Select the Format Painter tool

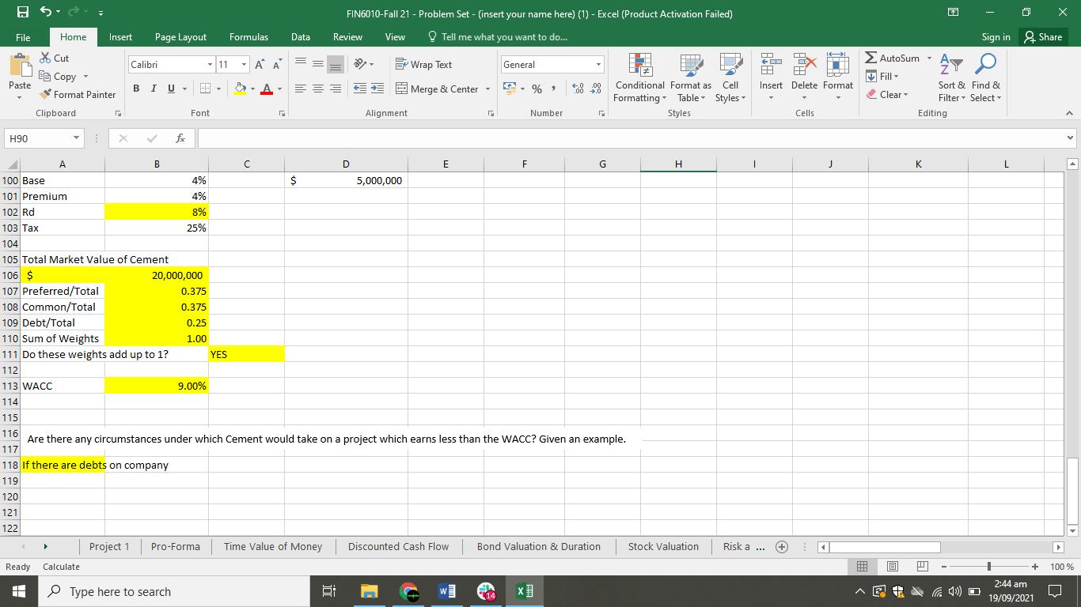(78, 94)
